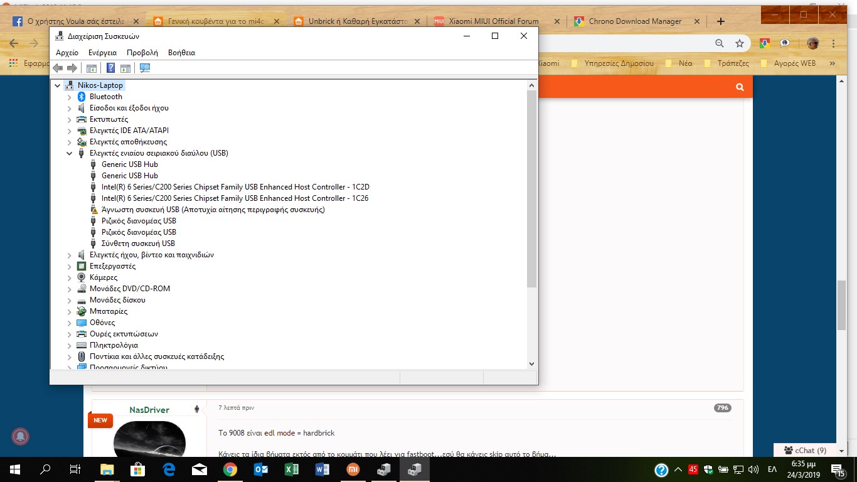The image size is (857, 482).
Task: Expand the Κάμερες category
Action: (x=70, y=277)
